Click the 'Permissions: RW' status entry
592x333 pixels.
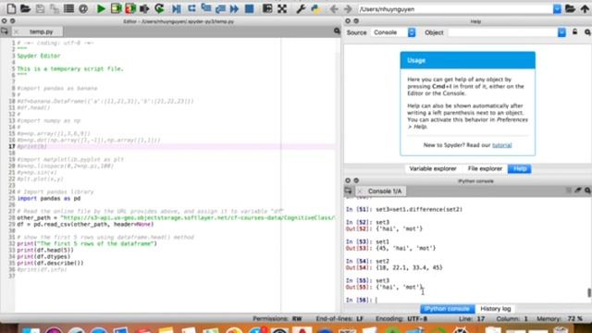(x=277, y=318)
